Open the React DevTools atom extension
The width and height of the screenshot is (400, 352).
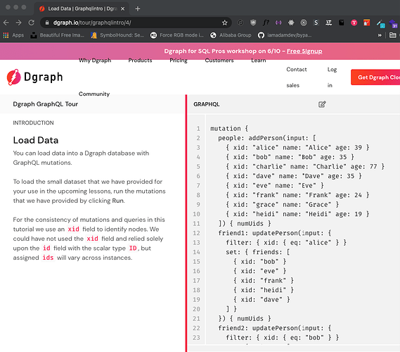tap(291, 23)
